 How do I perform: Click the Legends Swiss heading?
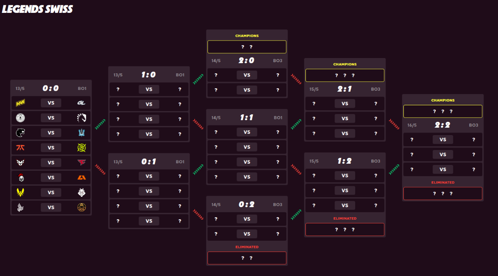pyautogui.click(x=37, y=9)
